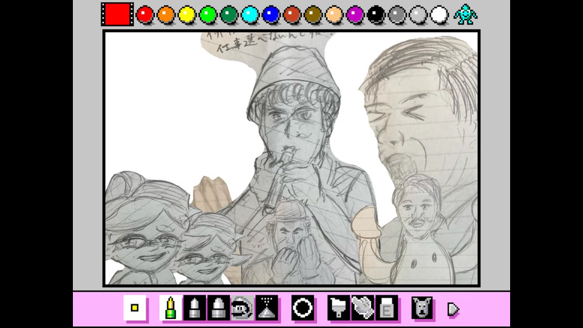Pick the black paint color
The image size is (583, 328).
[376, 15]
